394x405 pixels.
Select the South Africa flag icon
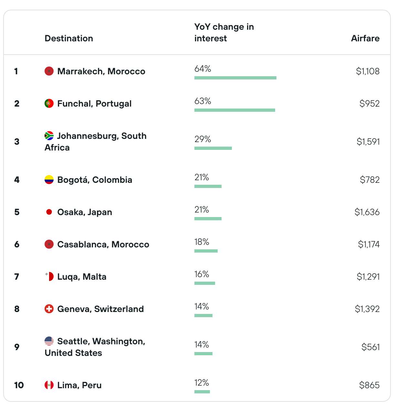point(49,136)
